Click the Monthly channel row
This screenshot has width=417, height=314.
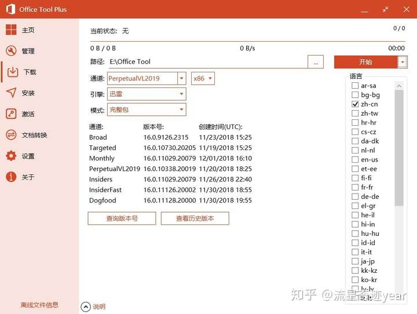170,158
